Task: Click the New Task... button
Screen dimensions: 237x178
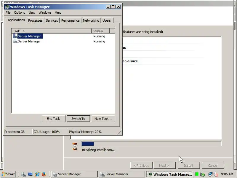Action: pyautogui.click(x=103, y=119)
